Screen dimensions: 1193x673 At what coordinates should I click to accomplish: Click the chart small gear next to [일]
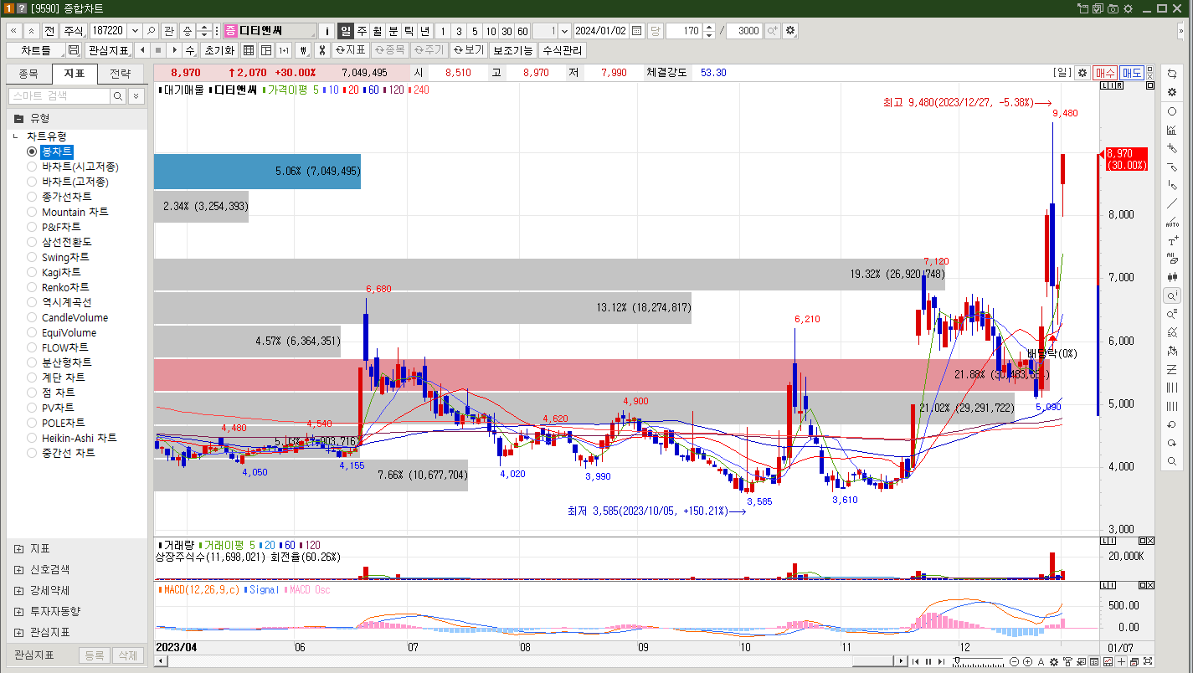click(x=1082, y=73)
